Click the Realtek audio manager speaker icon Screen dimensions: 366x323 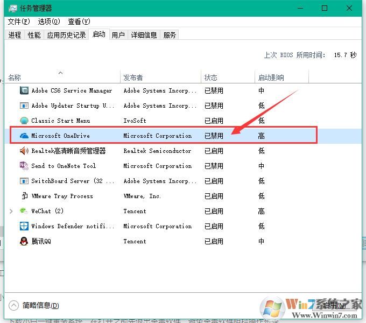tap(24, 151)
